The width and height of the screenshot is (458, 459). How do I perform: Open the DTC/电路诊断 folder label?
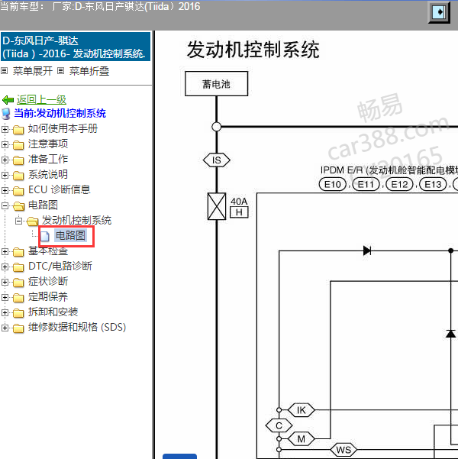(x=60, y=266)
